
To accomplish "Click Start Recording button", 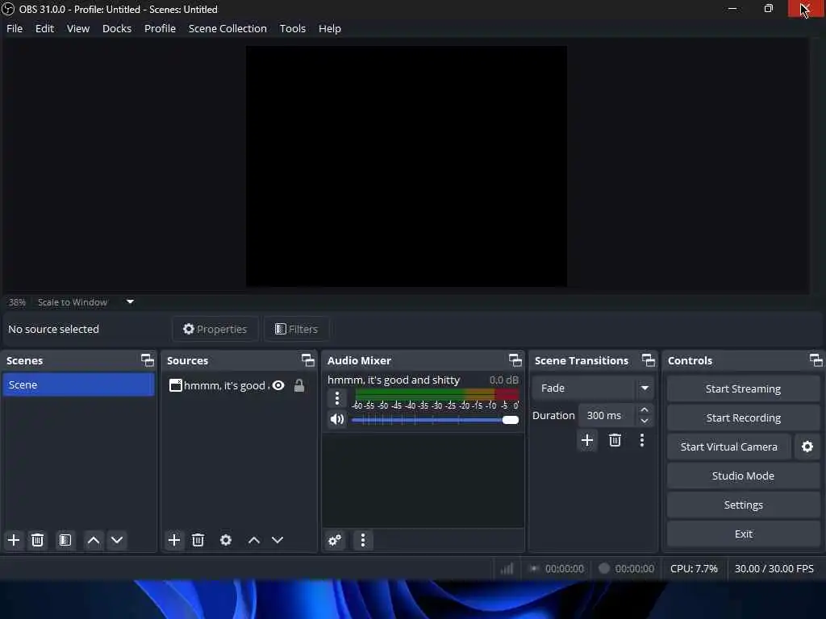I will pos(743,418).
